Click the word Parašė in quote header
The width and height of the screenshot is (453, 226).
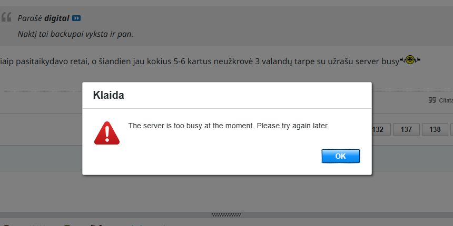(x=30, y=18)
